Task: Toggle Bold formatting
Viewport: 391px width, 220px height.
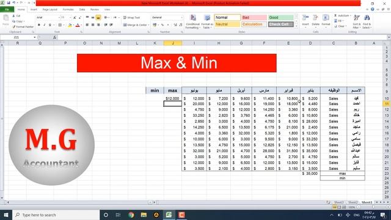Action: [39, 25]
